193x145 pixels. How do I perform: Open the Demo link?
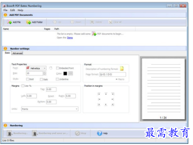coord(70,38)
